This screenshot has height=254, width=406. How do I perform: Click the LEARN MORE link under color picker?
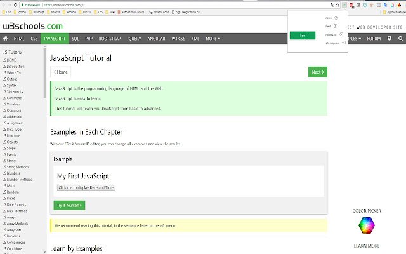[367, 246]
